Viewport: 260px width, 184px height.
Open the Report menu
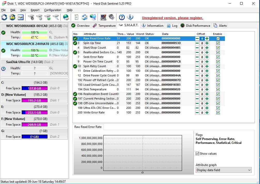click(x=35, y=10)
